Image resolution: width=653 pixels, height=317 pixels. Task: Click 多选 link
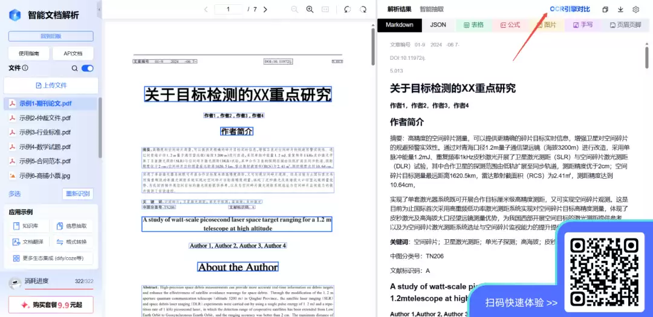click(15, 194)
